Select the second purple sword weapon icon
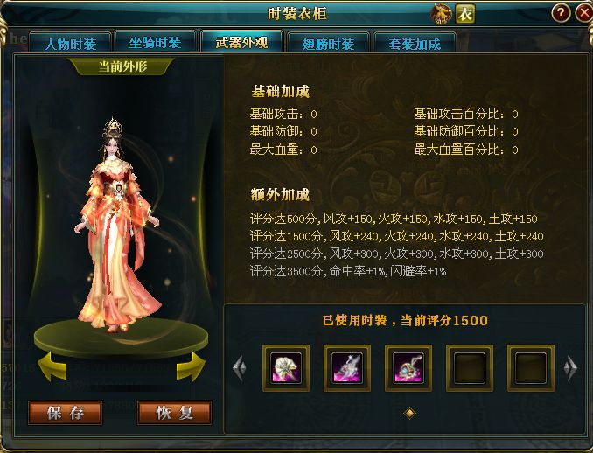Viewport: 593px width, 453px height. point(347,368)
